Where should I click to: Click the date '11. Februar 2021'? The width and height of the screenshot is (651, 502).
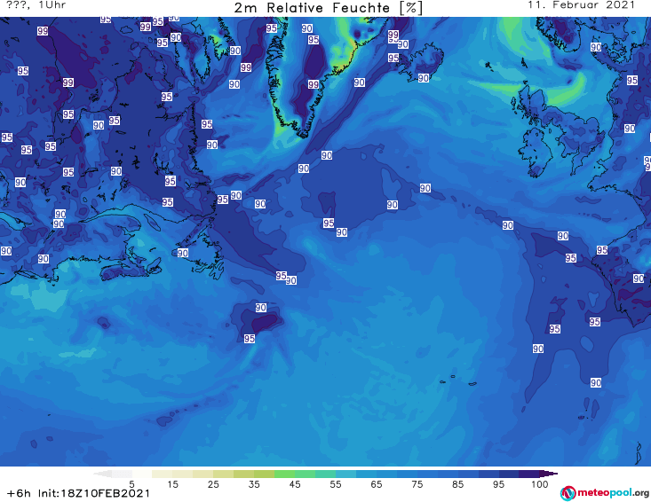pyautogui.click(x=581, y=5)
